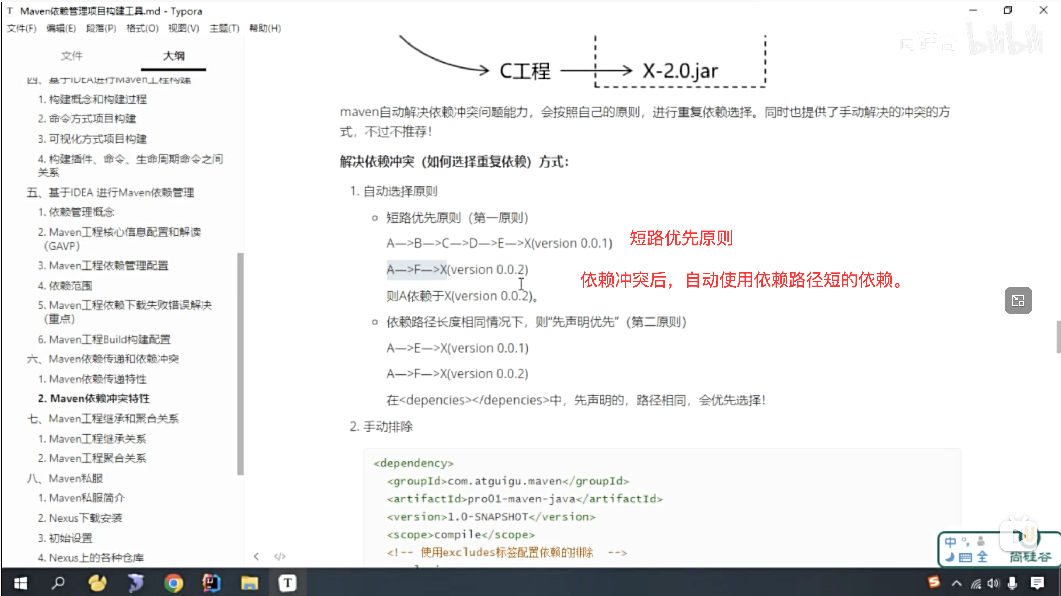Open Windows search magnifier
1061x596 pixels.
58,583
